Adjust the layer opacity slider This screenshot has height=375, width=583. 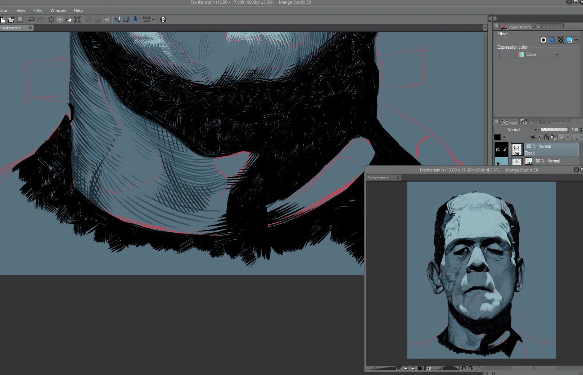pyautogui.click(x=554, y=130)
